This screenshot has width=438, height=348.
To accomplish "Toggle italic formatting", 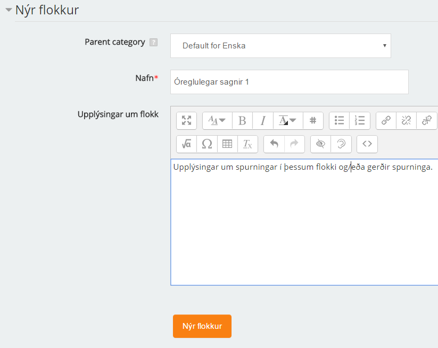I will (x=262, y=121).
